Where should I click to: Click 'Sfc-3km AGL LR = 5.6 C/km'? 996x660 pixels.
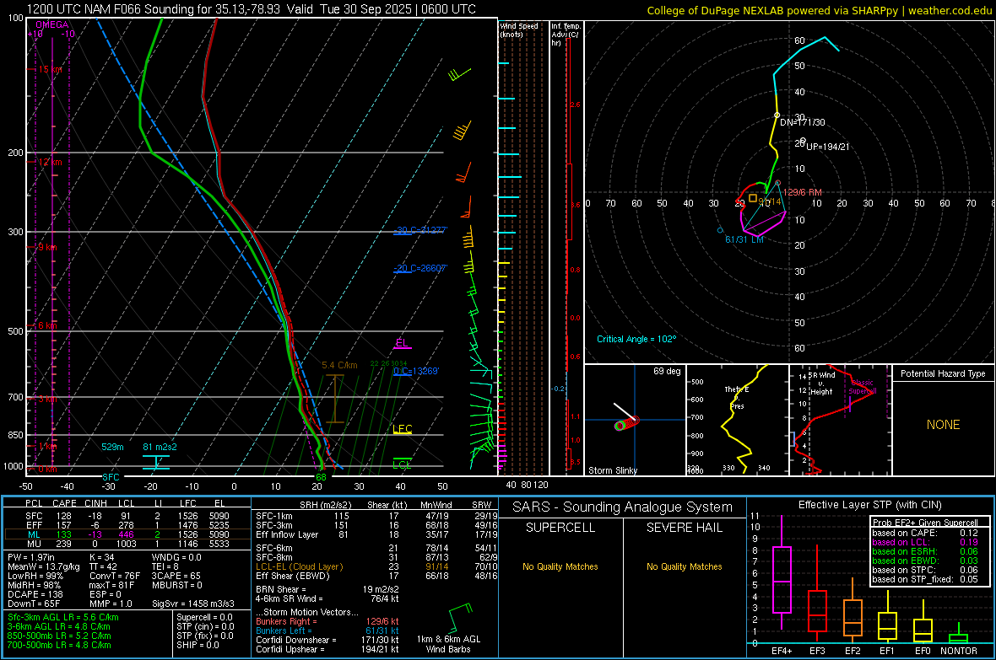(63, 617)
